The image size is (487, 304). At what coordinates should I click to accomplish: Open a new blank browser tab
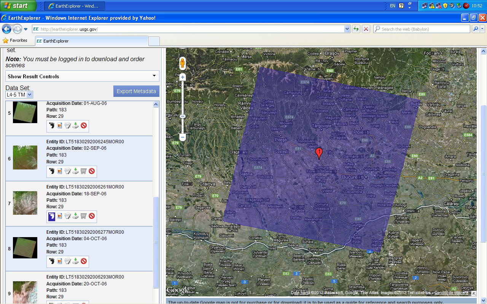pyautogui.click(x=154, y=41)
